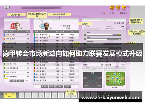
Task: Select user team player K. with ability 815
Action: (x=17, y=39)
